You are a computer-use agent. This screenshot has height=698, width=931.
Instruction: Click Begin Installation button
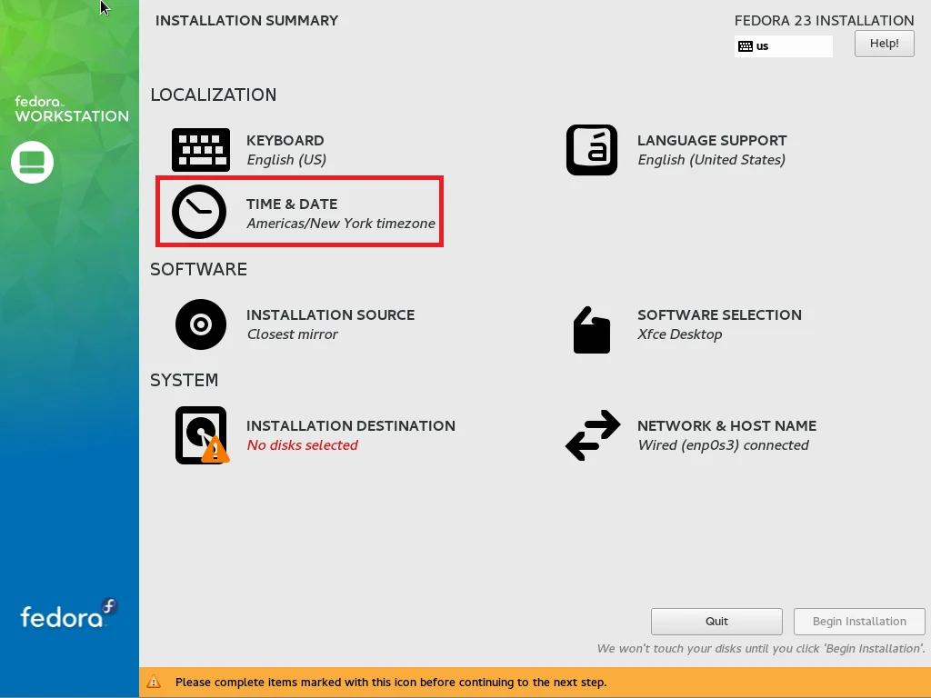tap(859, 622)
